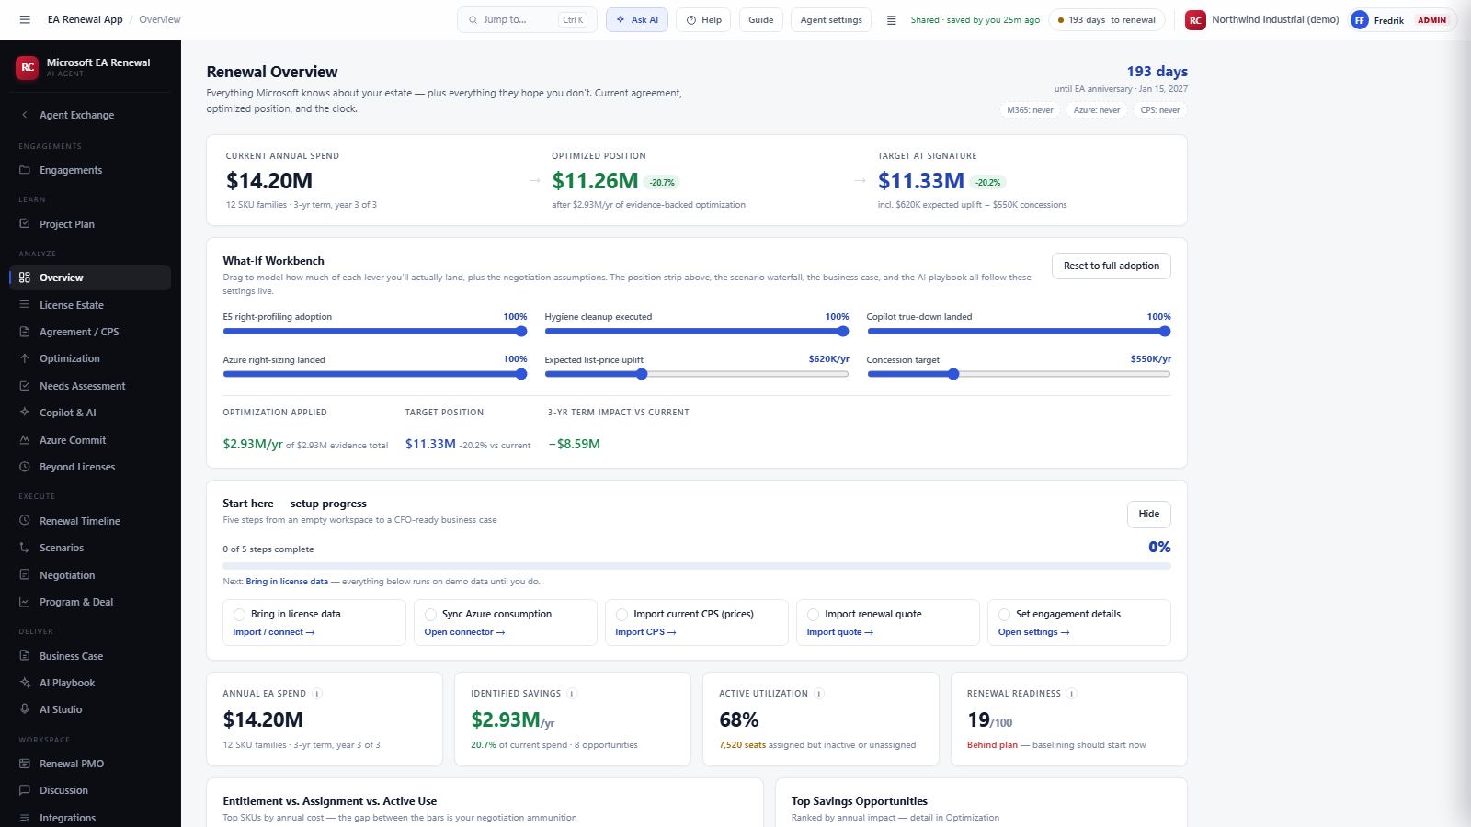
Task: Follow the Import quote link
Action: [840, 632]
